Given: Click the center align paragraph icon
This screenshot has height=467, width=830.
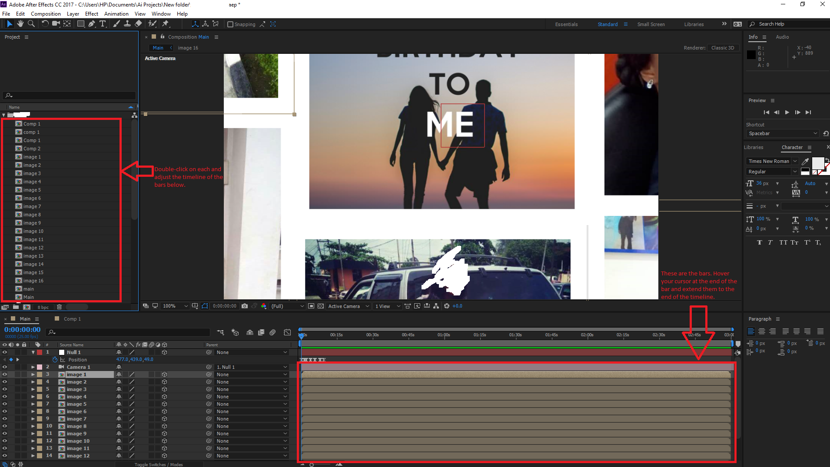Looking at the screenshot, I should pos(762,331).
